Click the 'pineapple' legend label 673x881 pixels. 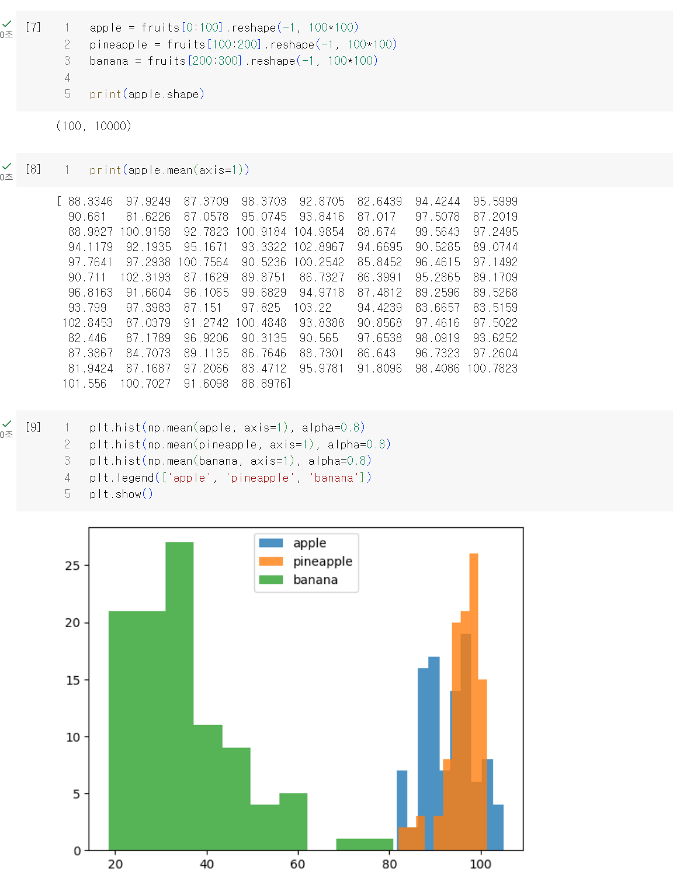click(x=322, y=562)
